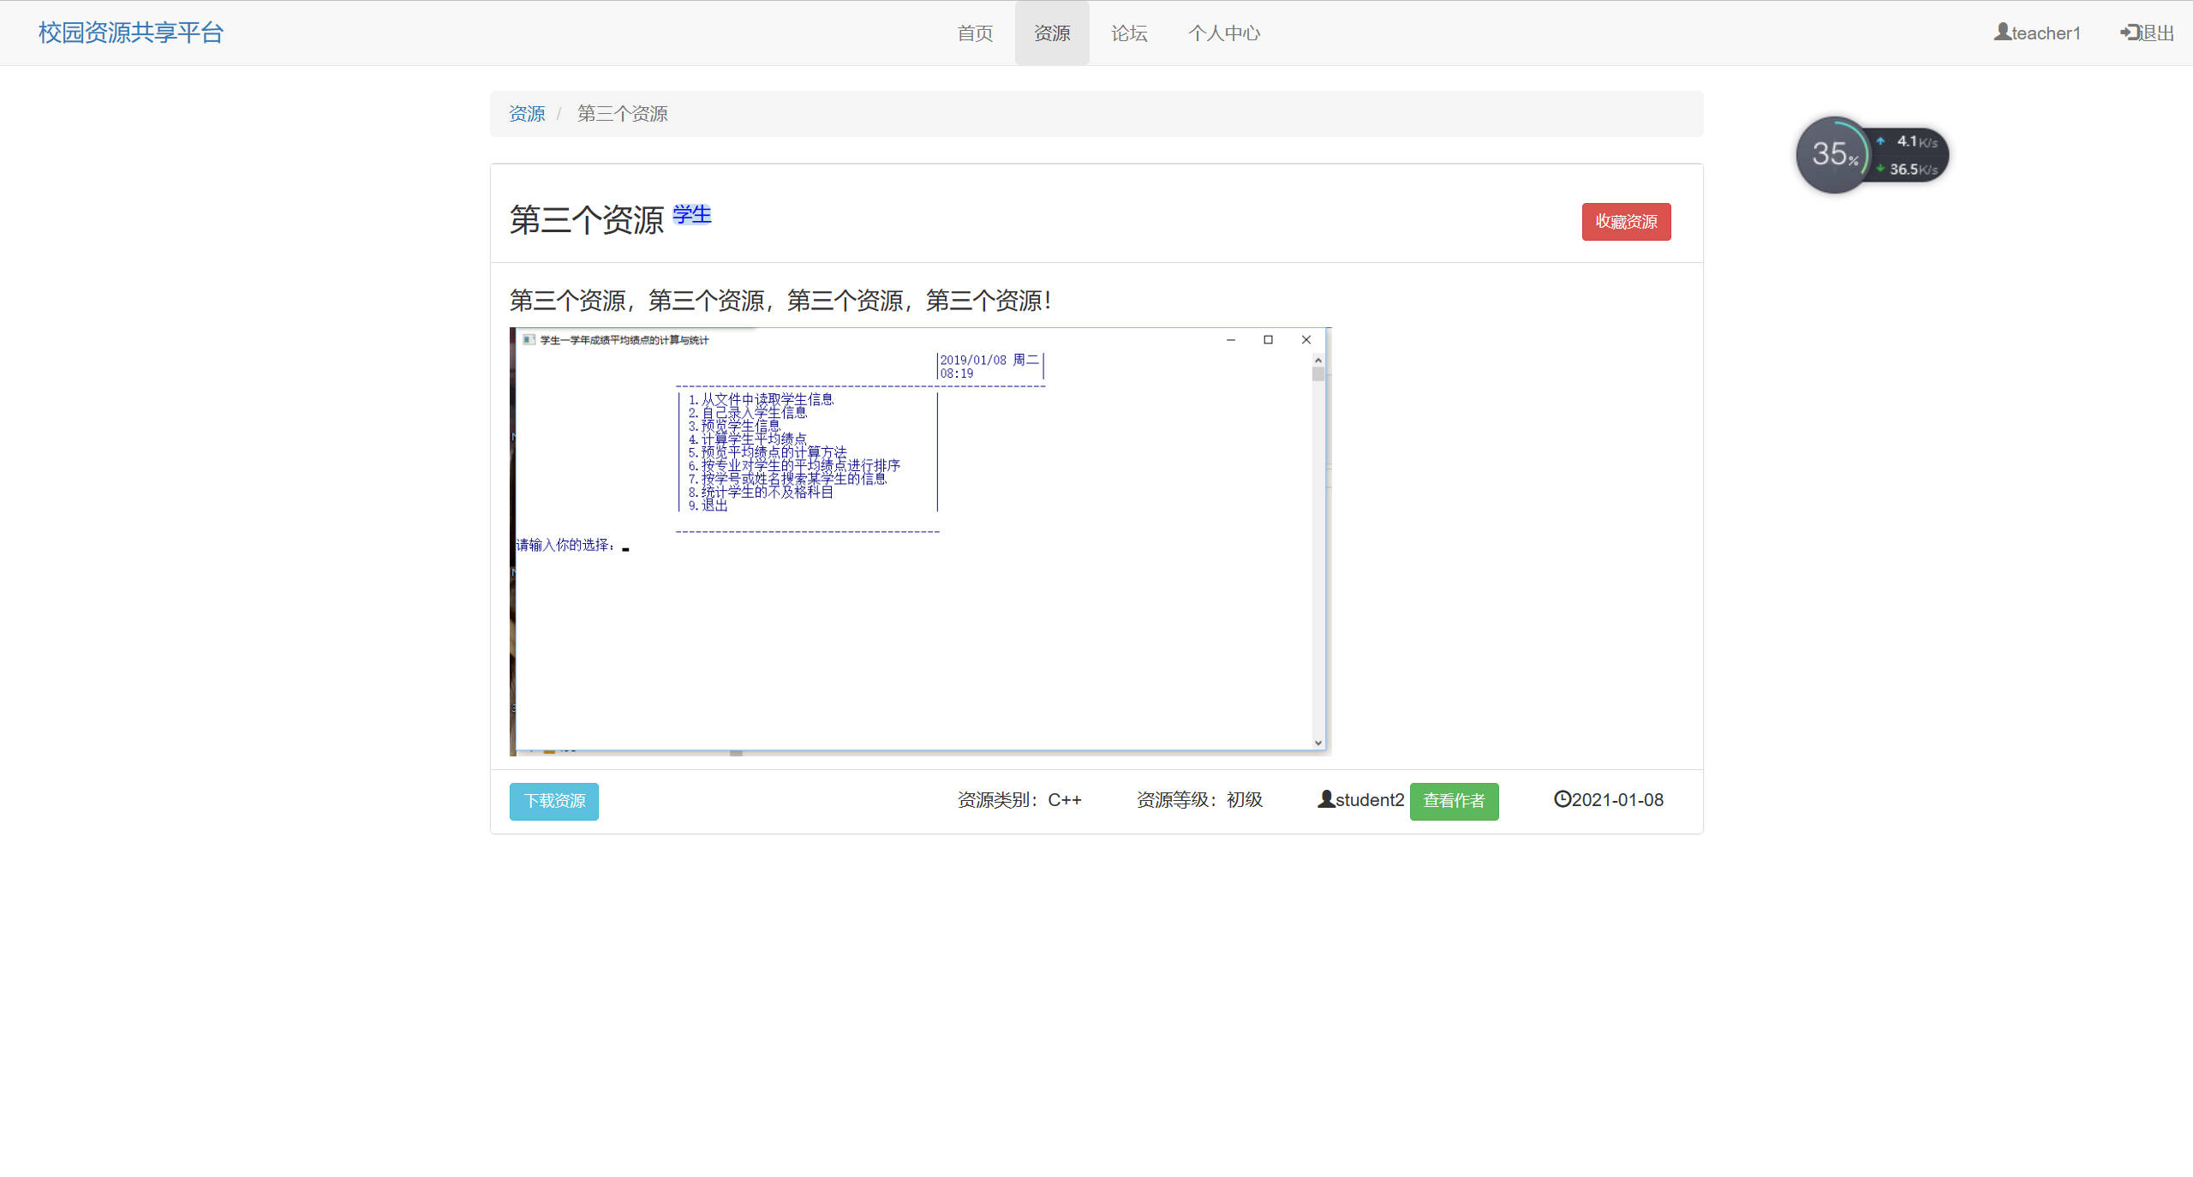Click the 查看作者 button
The width and height of the screenshot is (2193, 1177).
pyautogui.click(x=1454, y=801)
